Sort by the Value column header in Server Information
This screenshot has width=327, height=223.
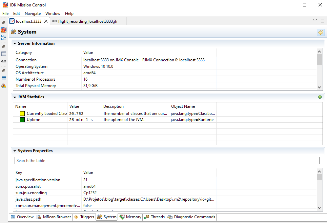[149, 53]
